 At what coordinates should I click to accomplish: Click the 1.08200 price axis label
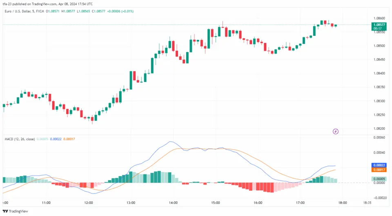pos(379,128)
